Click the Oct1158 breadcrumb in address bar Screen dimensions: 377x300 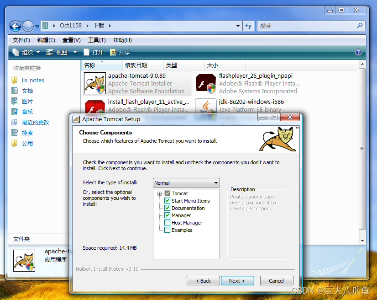coord(71,26)
